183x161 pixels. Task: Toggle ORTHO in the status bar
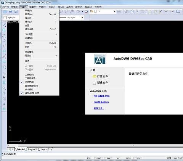coord(128,158)
